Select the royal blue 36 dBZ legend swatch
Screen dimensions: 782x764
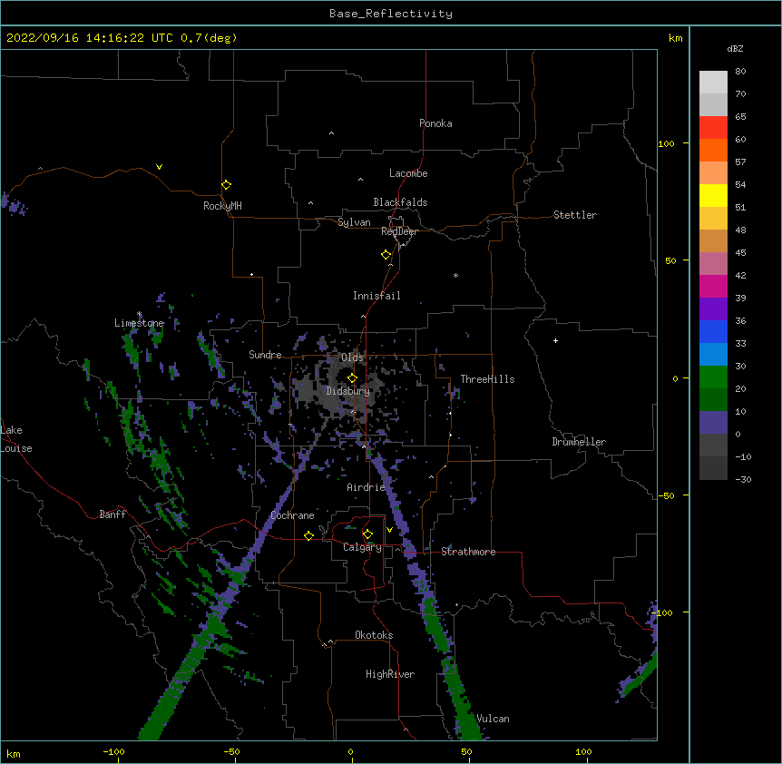click(713, 331)
